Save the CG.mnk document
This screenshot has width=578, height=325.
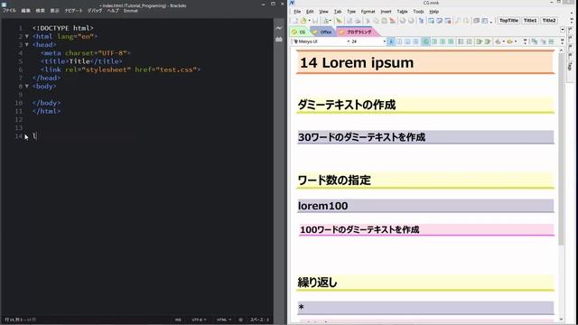(315, 21)
